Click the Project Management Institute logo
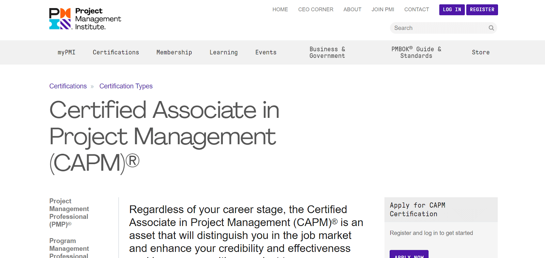The width and height of the screenshot is (545, 258). 85,19
